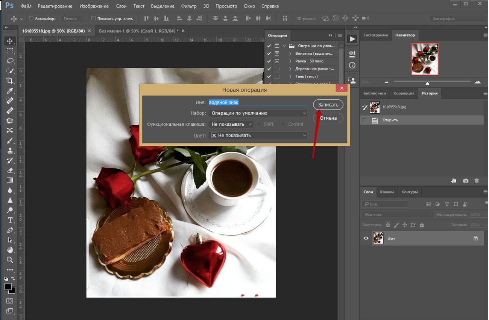This screenshot has width=489, height=320.
Task: Open the Actions play button panel icon
Action: click(x=352, y=39)
